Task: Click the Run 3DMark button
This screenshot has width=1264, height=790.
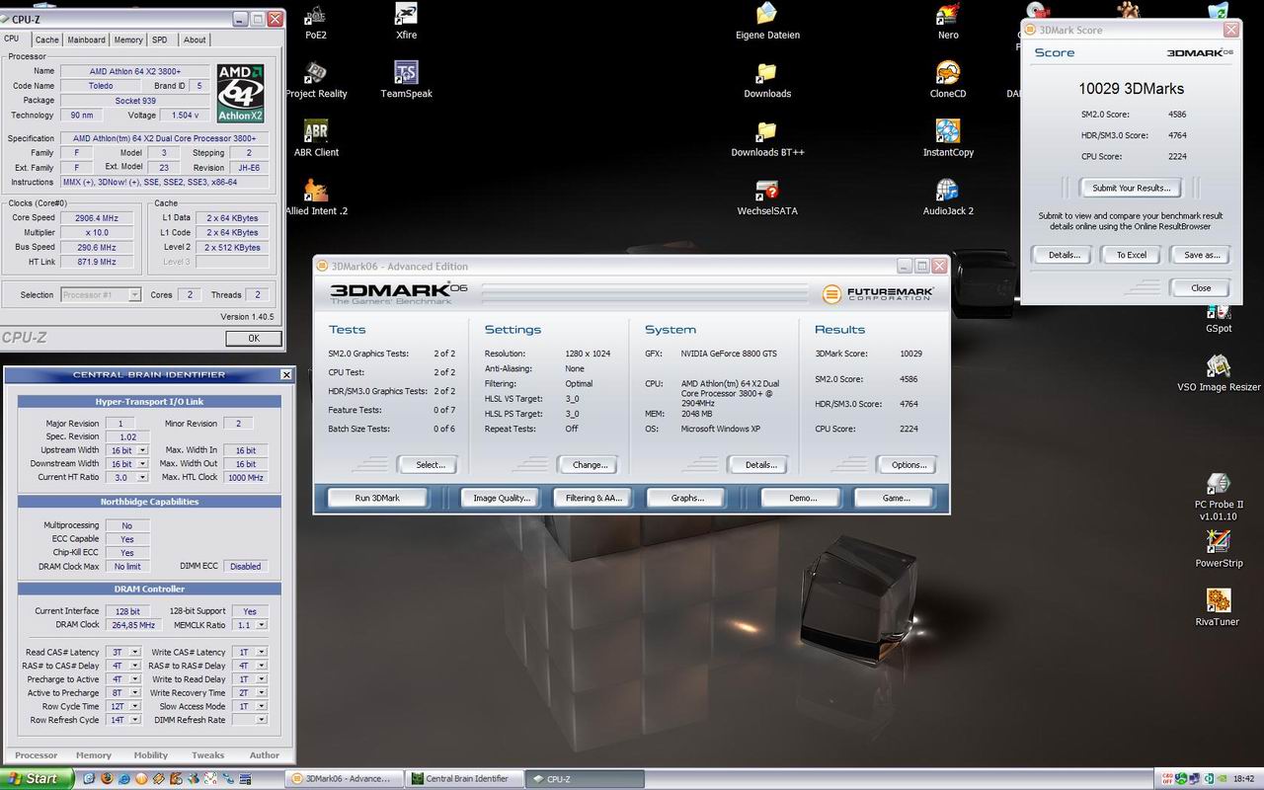Action: (x=377, y=498)
